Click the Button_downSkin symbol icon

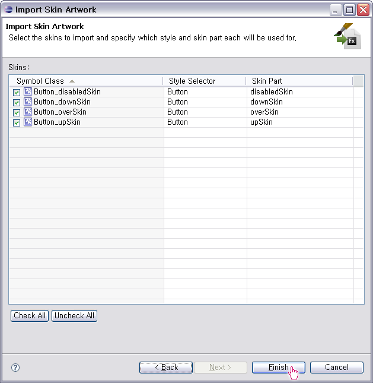point(28,102)
